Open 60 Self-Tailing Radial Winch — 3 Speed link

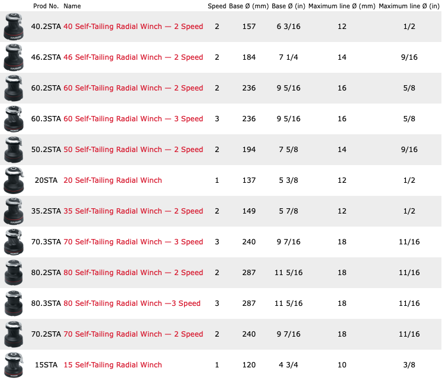point(133,119)
